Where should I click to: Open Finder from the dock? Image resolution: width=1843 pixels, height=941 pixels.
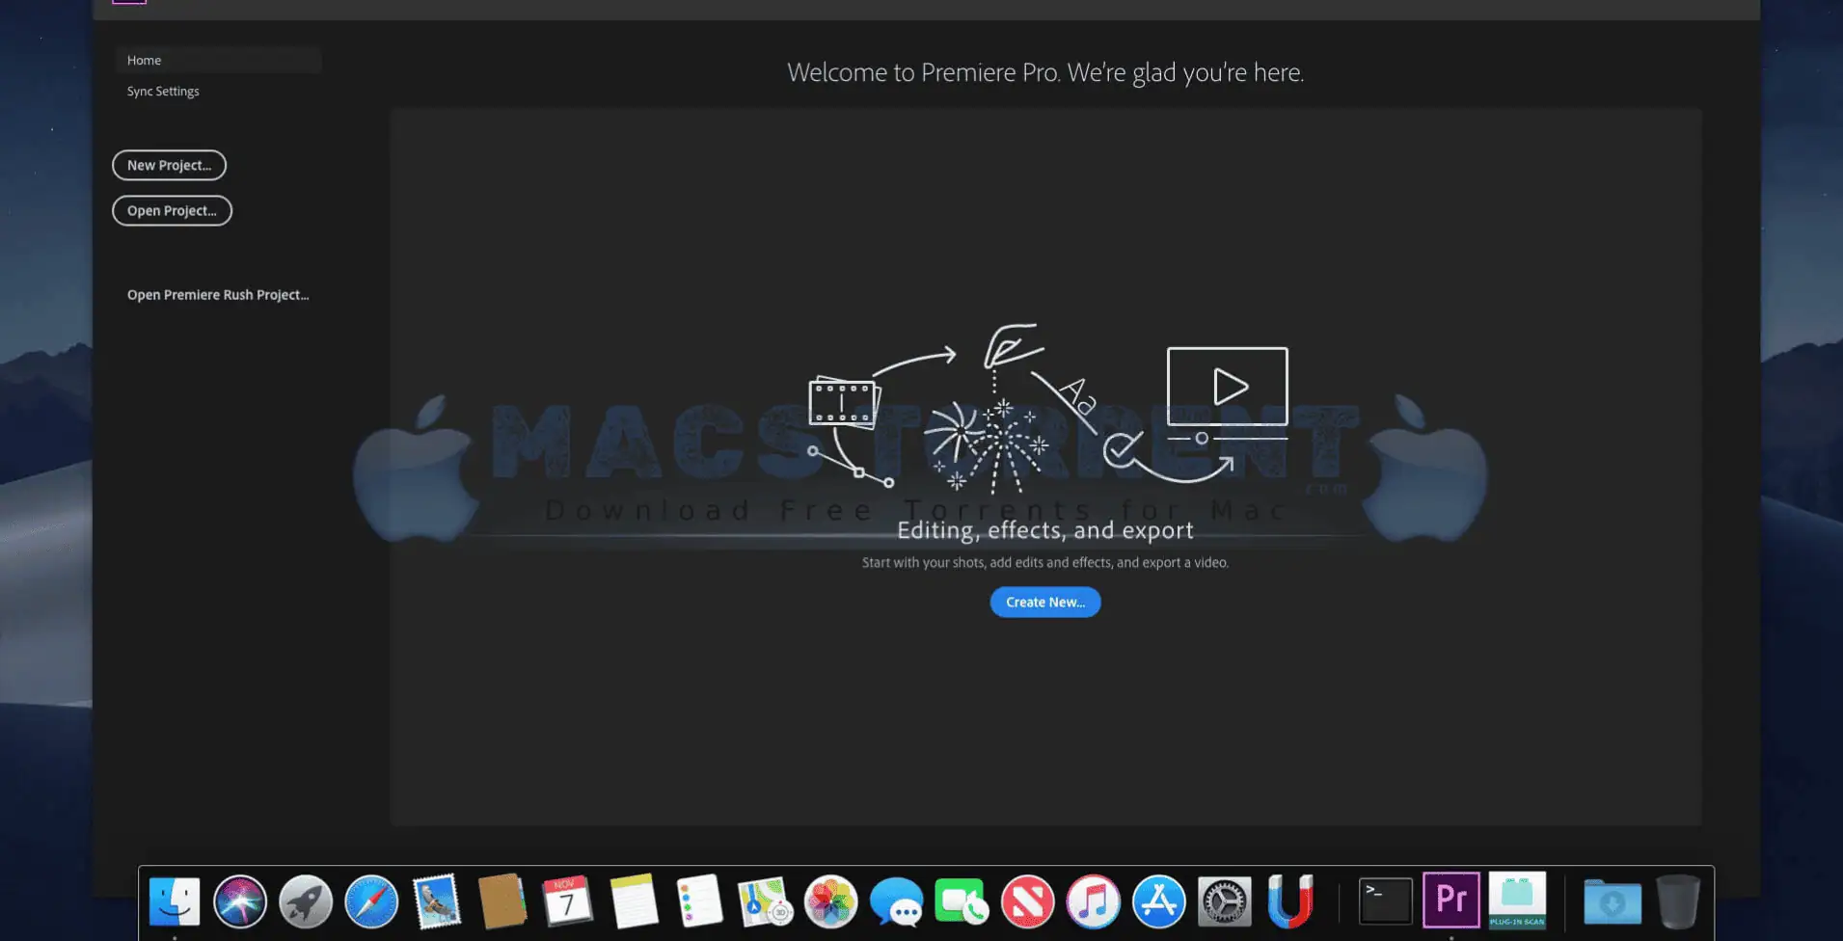(175, 901)
